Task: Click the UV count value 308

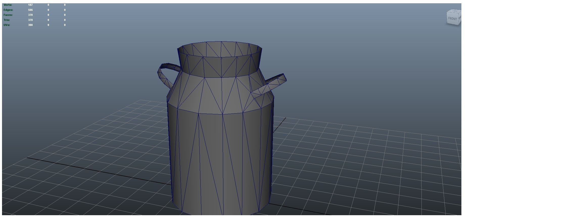Action: pos(30,25)
